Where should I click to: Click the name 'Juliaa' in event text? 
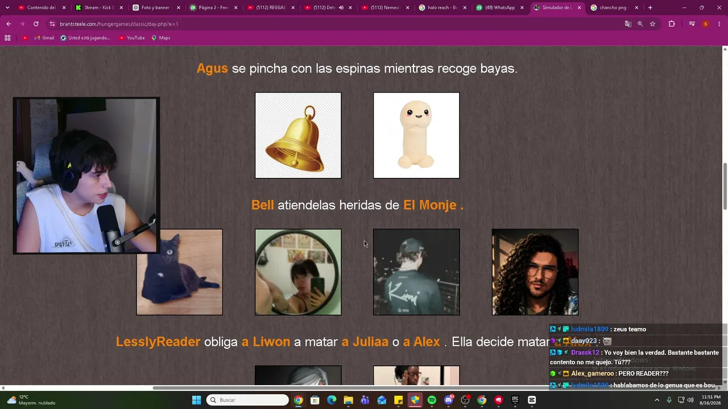tap(370, 342)
